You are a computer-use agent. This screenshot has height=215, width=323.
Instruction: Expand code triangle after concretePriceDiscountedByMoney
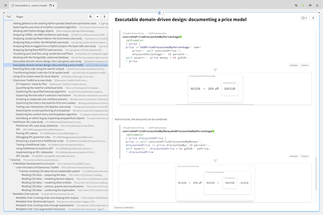tap(199, 142)
